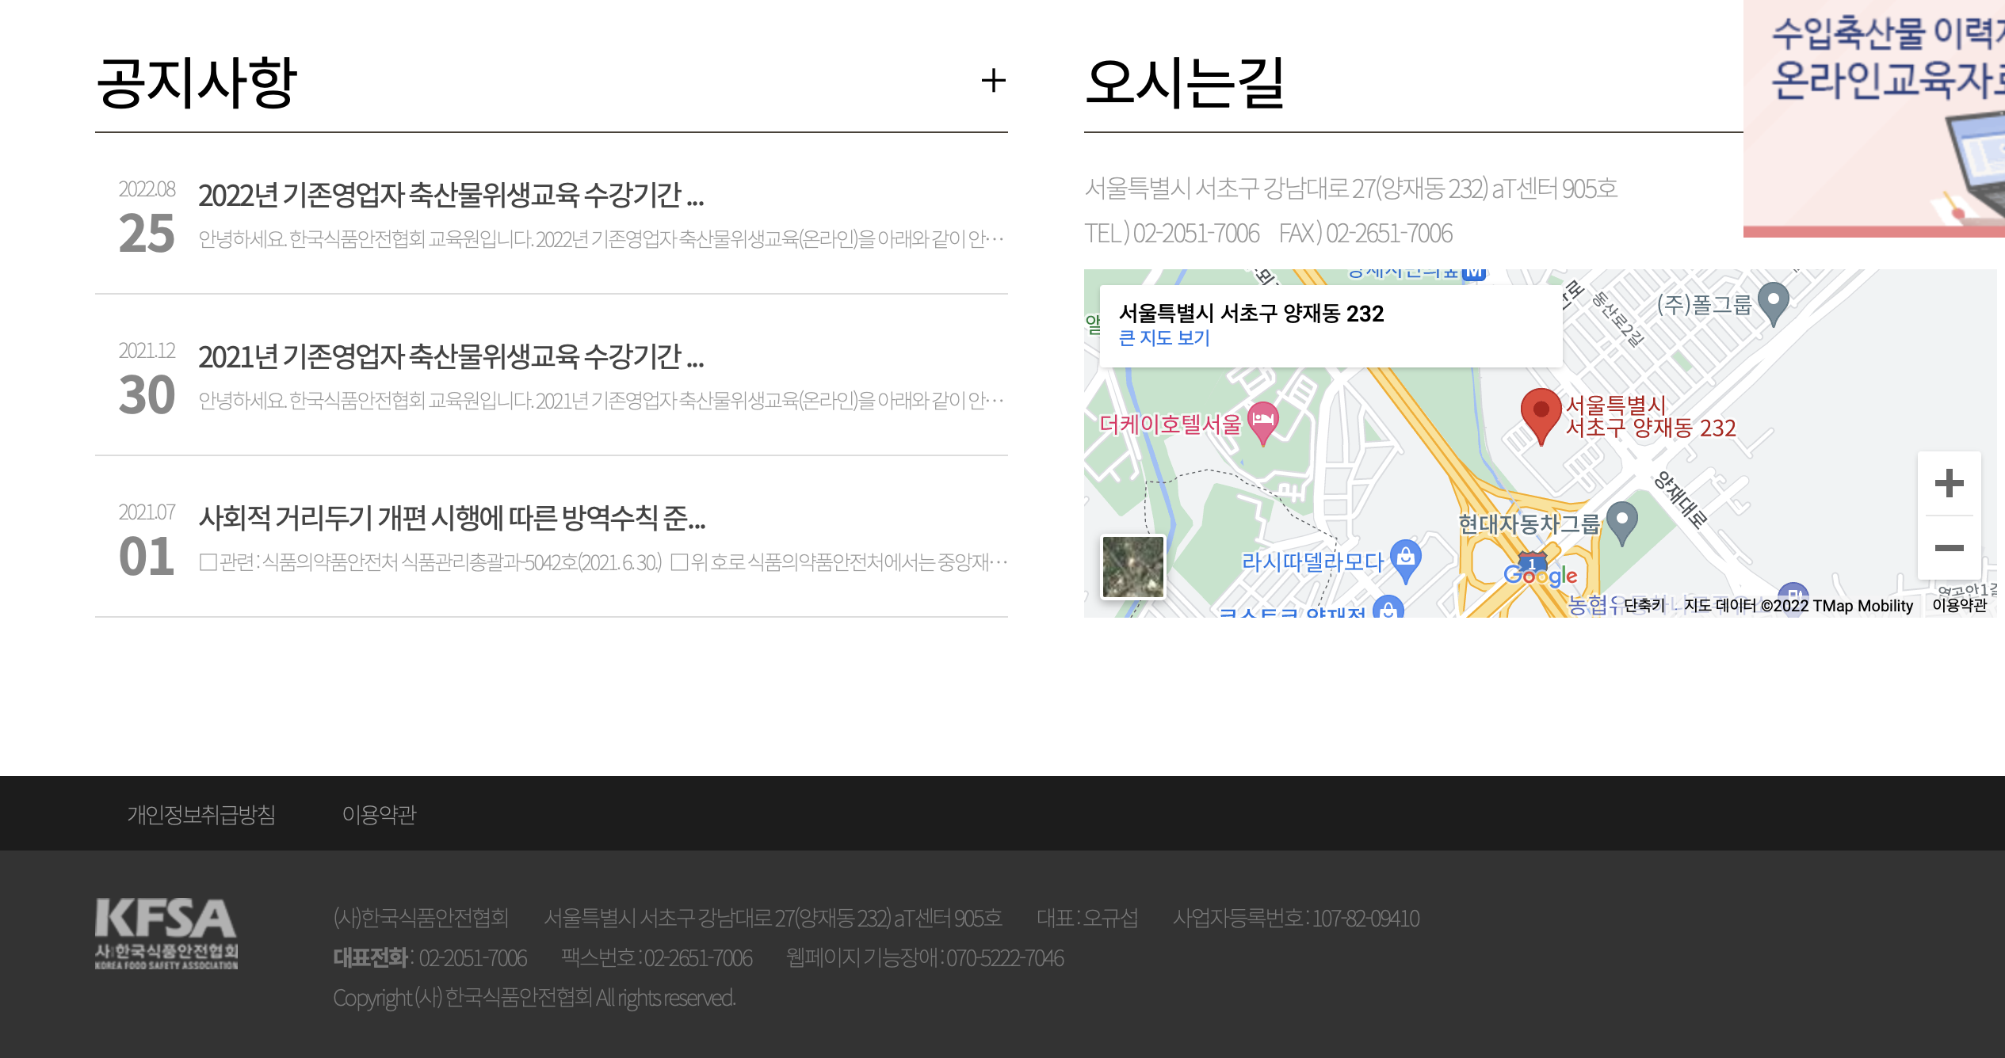Screen dimensions: 2005x1058
Task: Zoom out on the map
Action: pyautogui.click(x=1949, y=548)
